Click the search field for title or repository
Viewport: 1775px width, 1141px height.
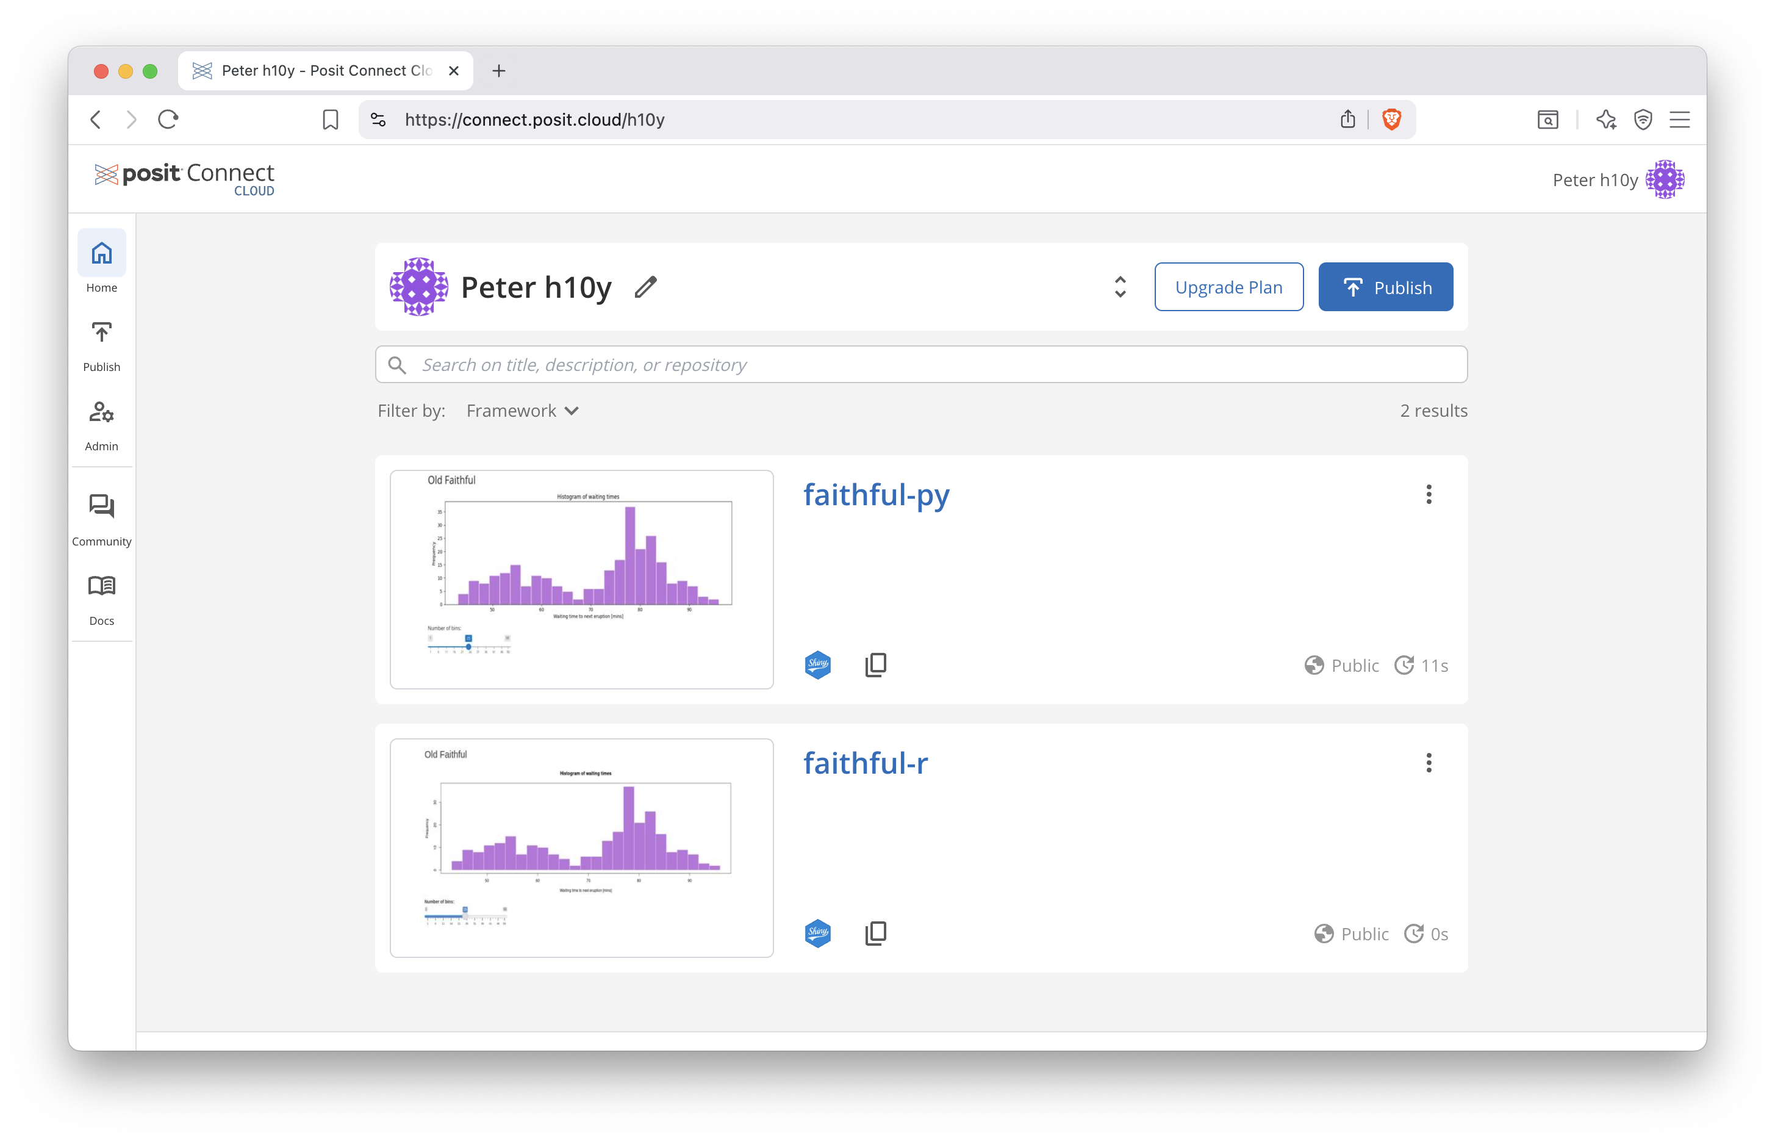point(921,364)
